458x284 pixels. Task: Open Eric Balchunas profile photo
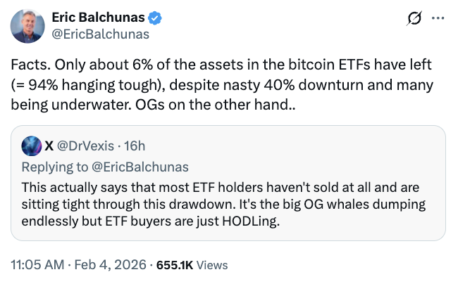coord(27,26)
